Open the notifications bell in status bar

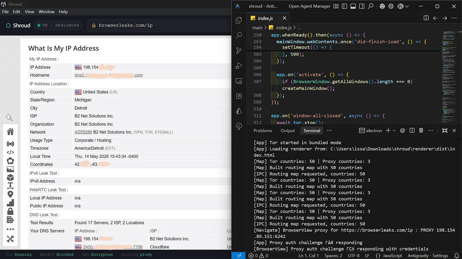456,256
